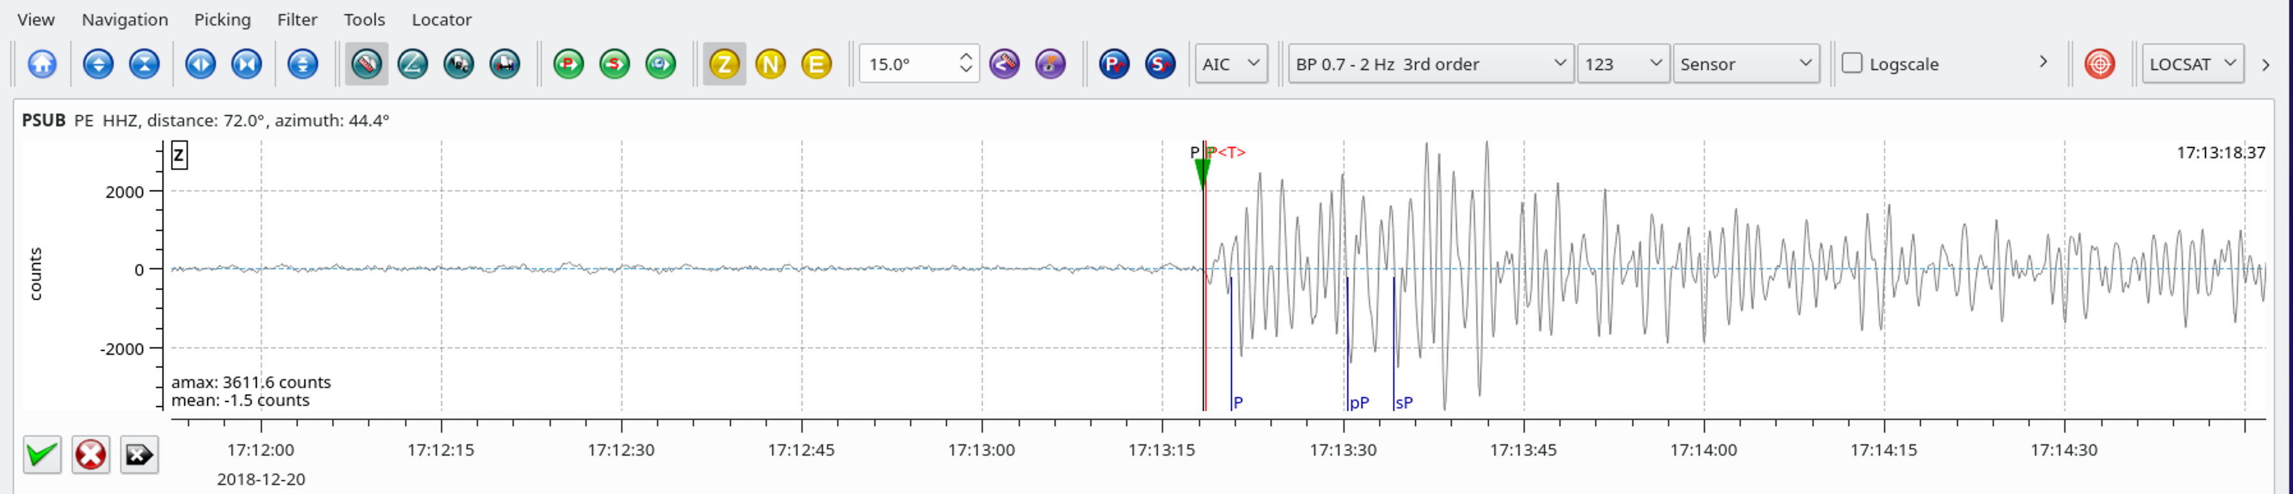
Task: Activate the blue P pick-mode icon
Action: tap(1113, 64)
